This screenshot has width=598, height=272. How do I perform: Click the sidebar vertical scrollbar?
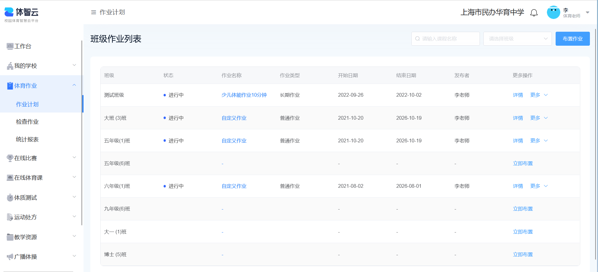pyautogui.click(x=82, y=133)
